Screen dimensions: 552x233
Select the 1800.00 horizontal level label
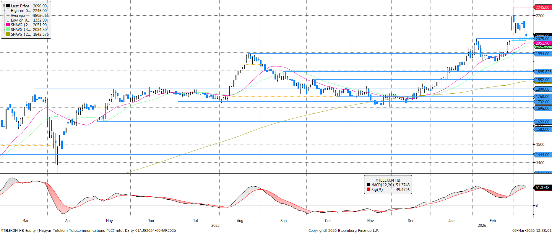543,89
